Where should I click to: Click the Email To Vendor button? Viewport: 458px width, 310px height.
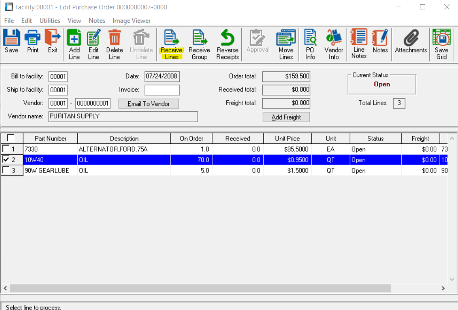148,104
